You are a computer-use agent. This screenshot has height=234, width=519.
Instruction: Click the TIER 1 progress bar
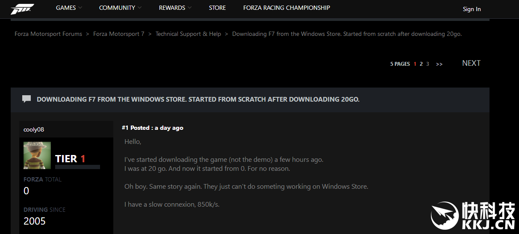tap(77, 167)
